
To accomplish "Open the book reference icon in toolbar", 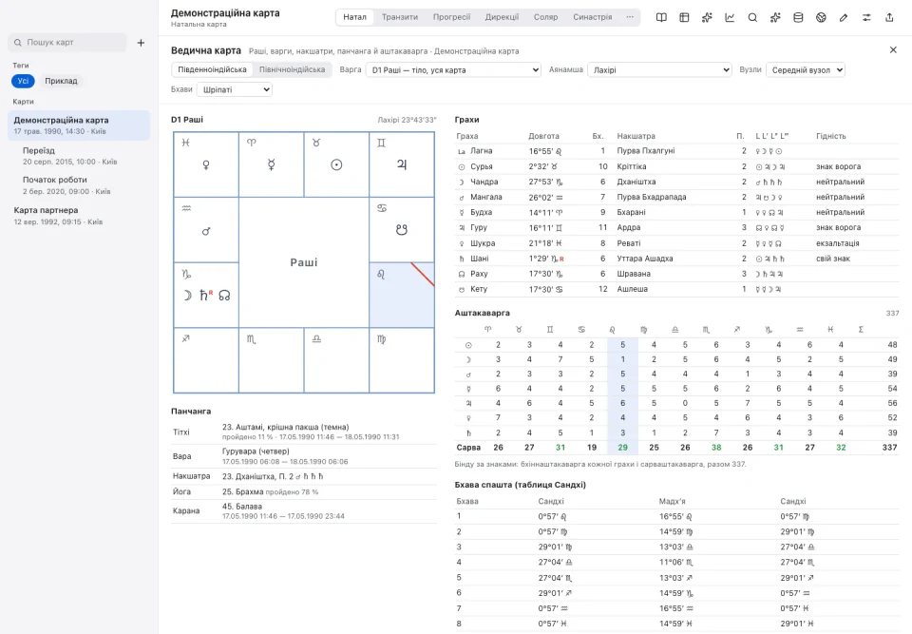I will 661,17.
